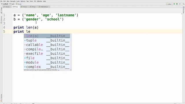This screenshot has width=185, height=104.
Task: Click on 'name' string in line 1
Action: [x=30, y=15]
